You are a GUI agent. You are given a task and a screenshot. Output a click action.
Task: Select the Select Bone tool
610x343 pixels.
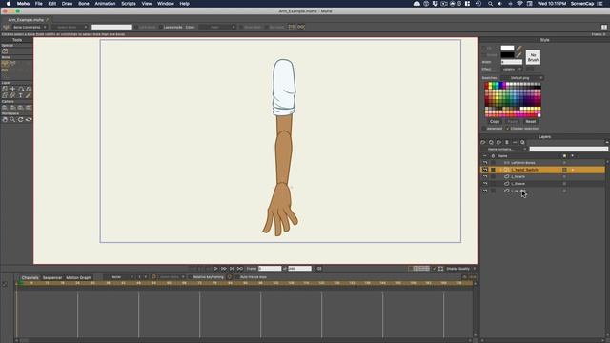coord(5,63)
